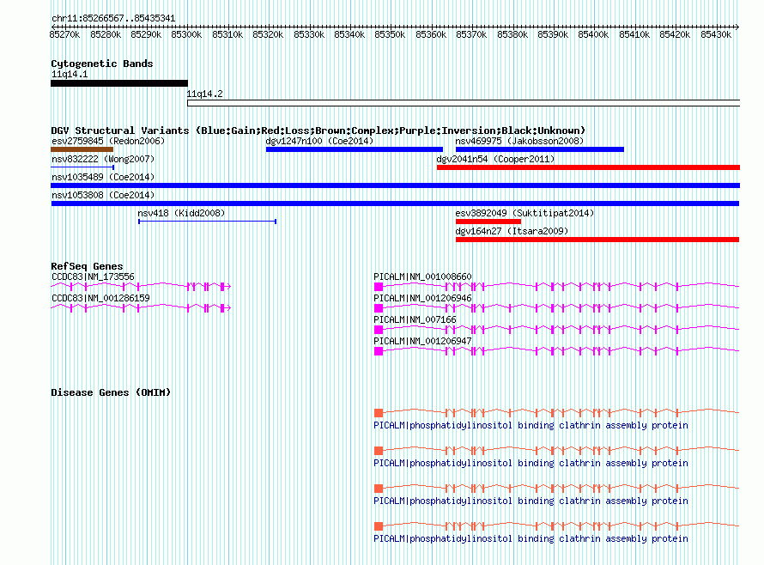Click the PICALM NM_001008660 gene model glyph
This screenshot has height=565, width=764.
coord(556,287)
